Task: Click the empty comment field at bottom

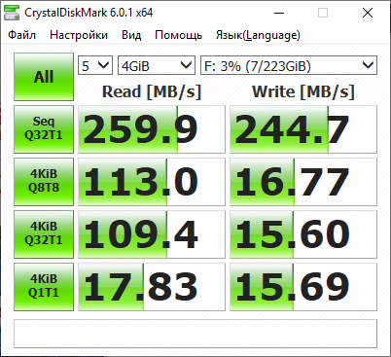Action: tap(195, 334)
